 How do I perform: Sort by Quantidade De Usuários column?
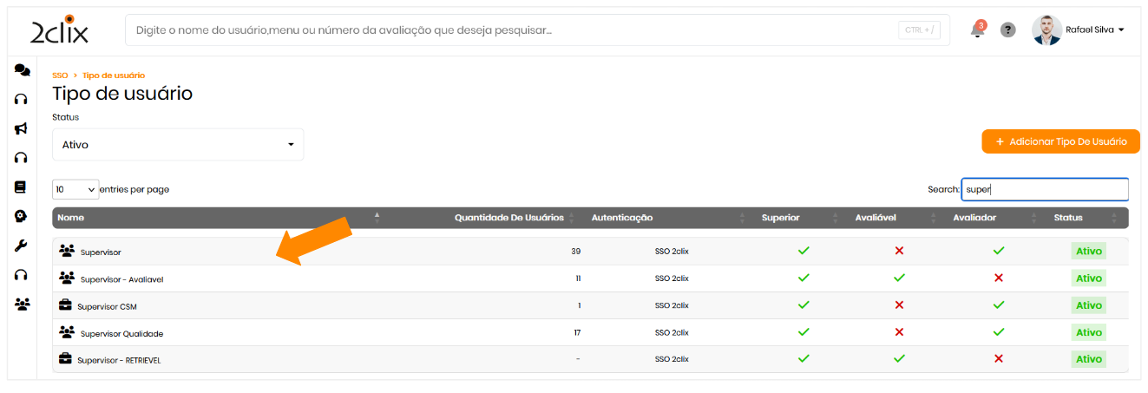click(x=508, y=218)
